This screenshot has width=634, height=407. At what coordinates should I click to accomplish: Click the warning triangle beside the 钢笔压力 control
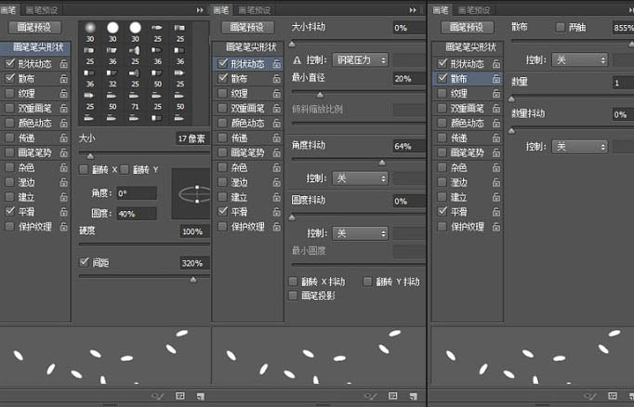(x=297, y=60)
